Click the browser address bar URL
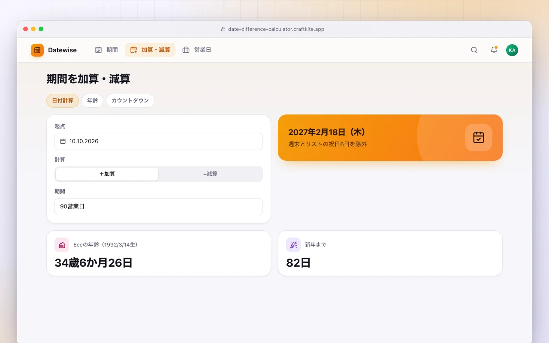 pyautogui.click(x=276, y=29)
